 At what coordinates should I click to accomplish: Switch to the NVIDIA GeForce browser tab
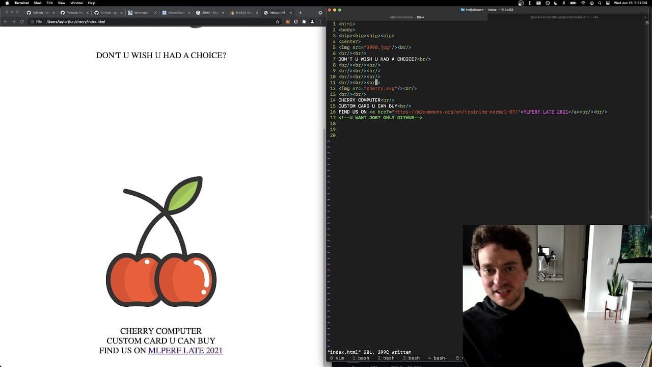243,13
